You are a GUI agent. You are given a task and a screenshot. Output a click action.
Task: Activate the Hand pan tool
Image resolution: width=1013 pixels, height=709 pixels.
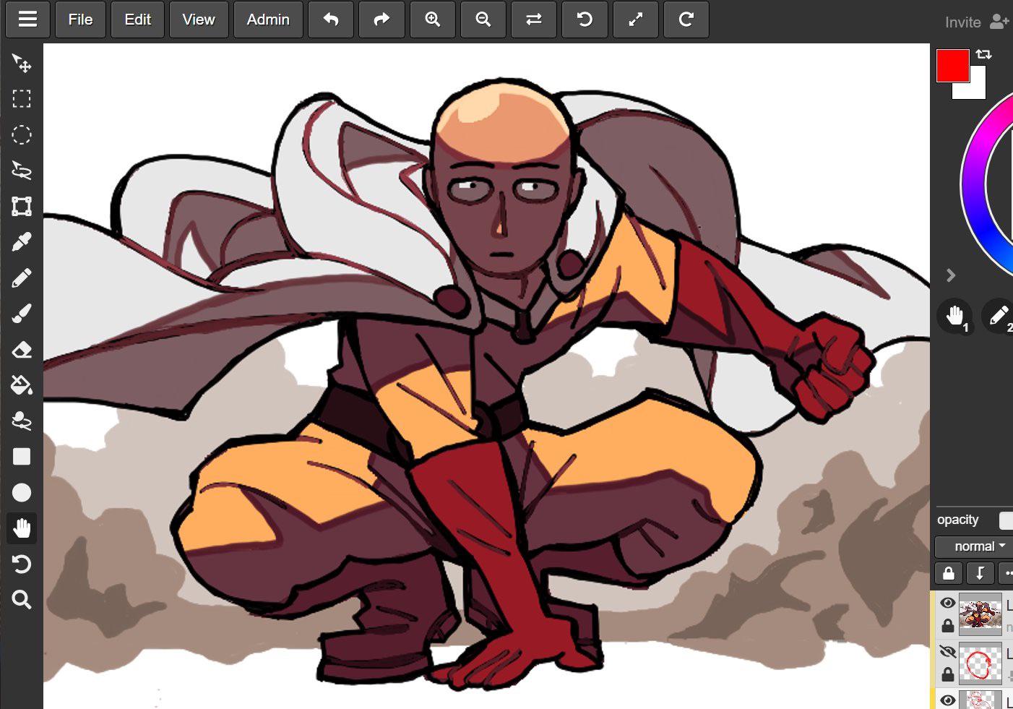point(22,528)
